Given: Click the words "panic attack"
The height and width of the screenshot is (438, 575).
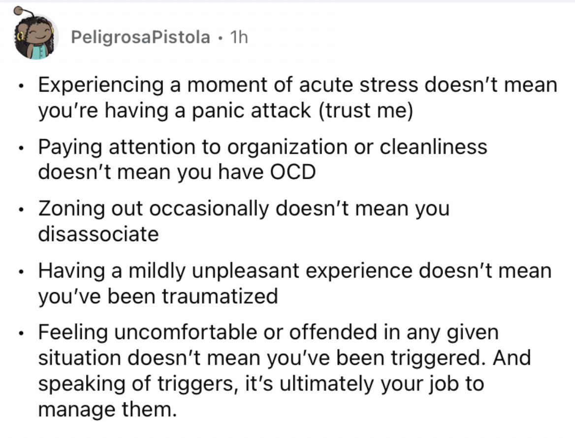Looking at the screenshot, I should [252, 110].
